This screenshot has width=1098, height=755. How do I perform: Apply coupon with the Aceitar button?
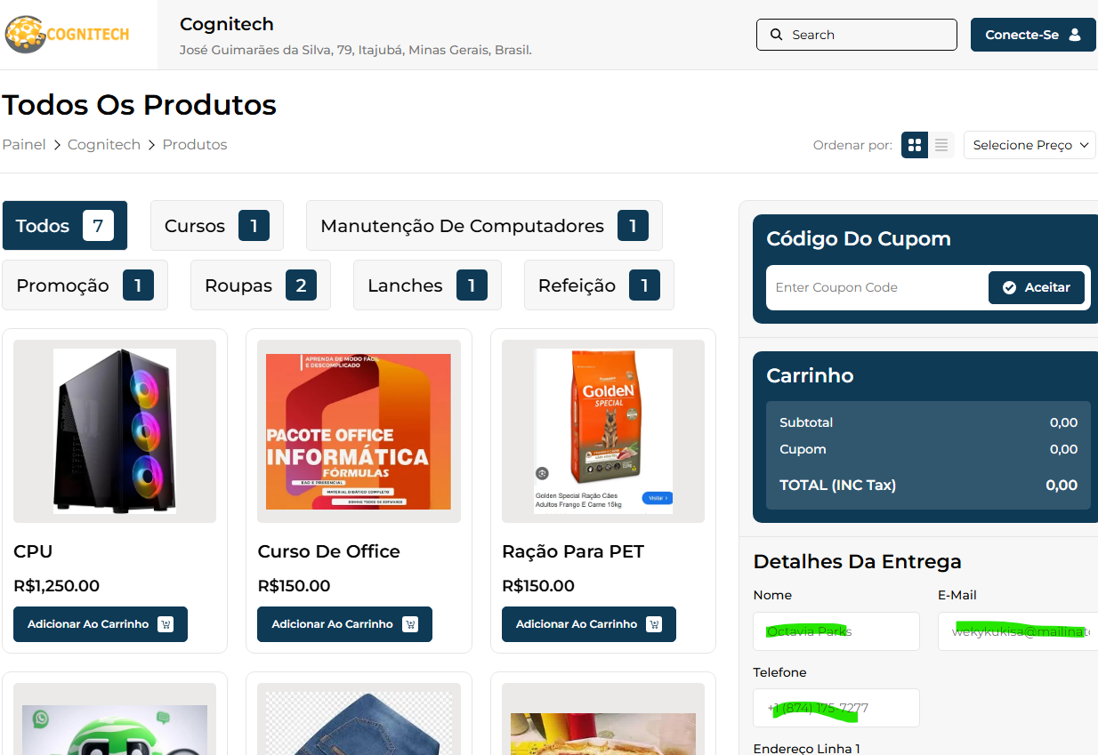(x=1036, y=287)
